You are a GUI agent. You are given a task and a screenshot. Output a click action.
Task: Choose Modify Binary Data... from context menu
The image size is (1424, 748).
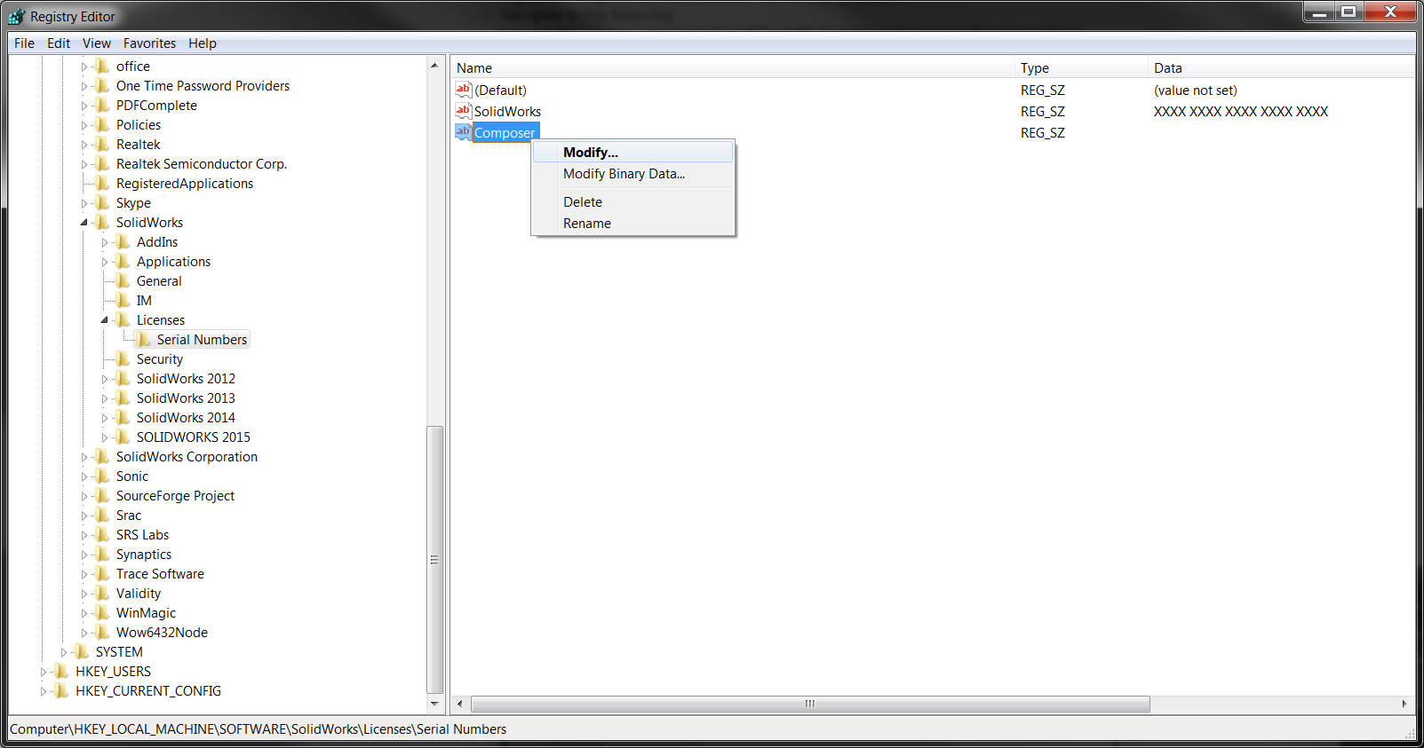633,174
